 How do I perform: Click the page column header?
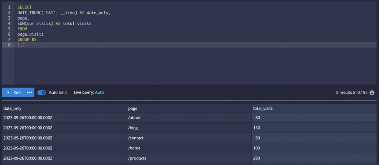click(133, 109)
